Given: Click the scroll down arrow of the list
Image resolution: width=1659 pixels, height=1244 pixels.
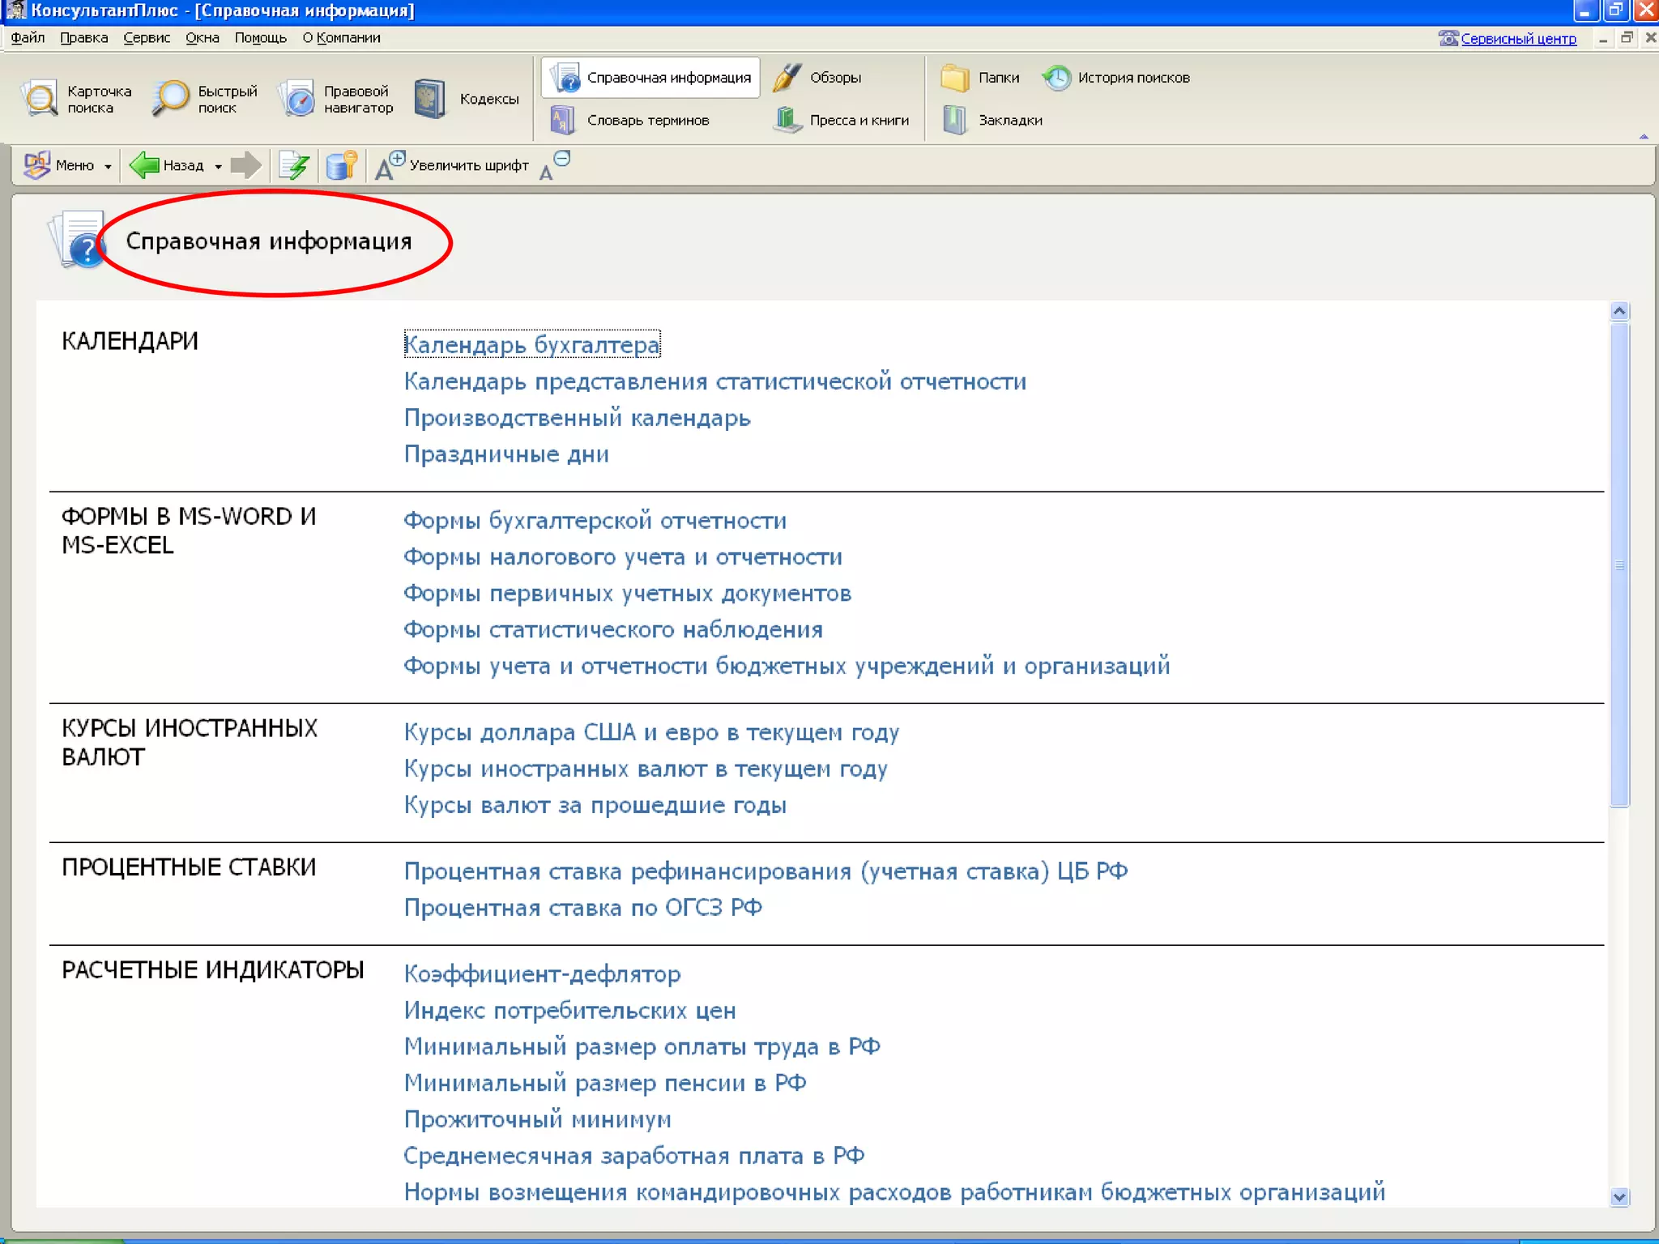Looking at the screenshot, I should click(1619, 1196).
